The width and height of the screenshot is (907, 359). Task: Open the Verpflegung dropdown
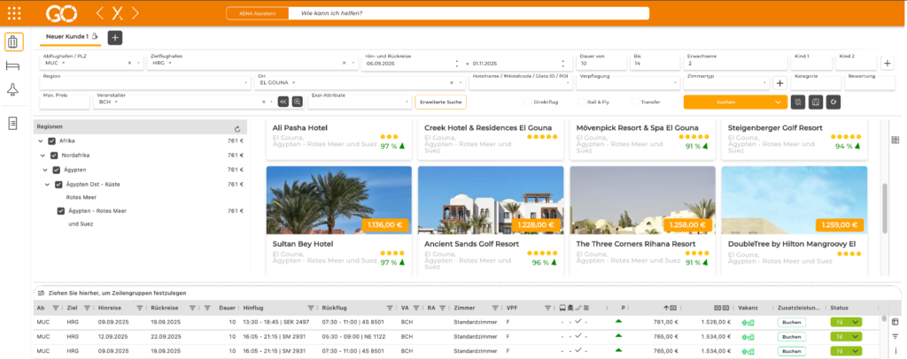(x=616, y=83)
